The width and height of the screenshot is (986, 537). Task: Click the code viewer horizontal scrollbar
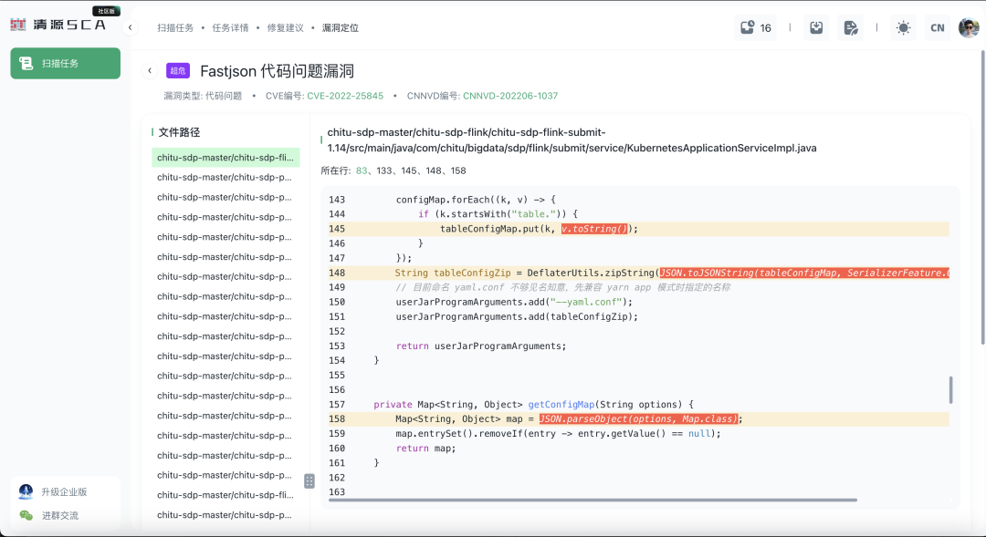(x=593, y=501)
